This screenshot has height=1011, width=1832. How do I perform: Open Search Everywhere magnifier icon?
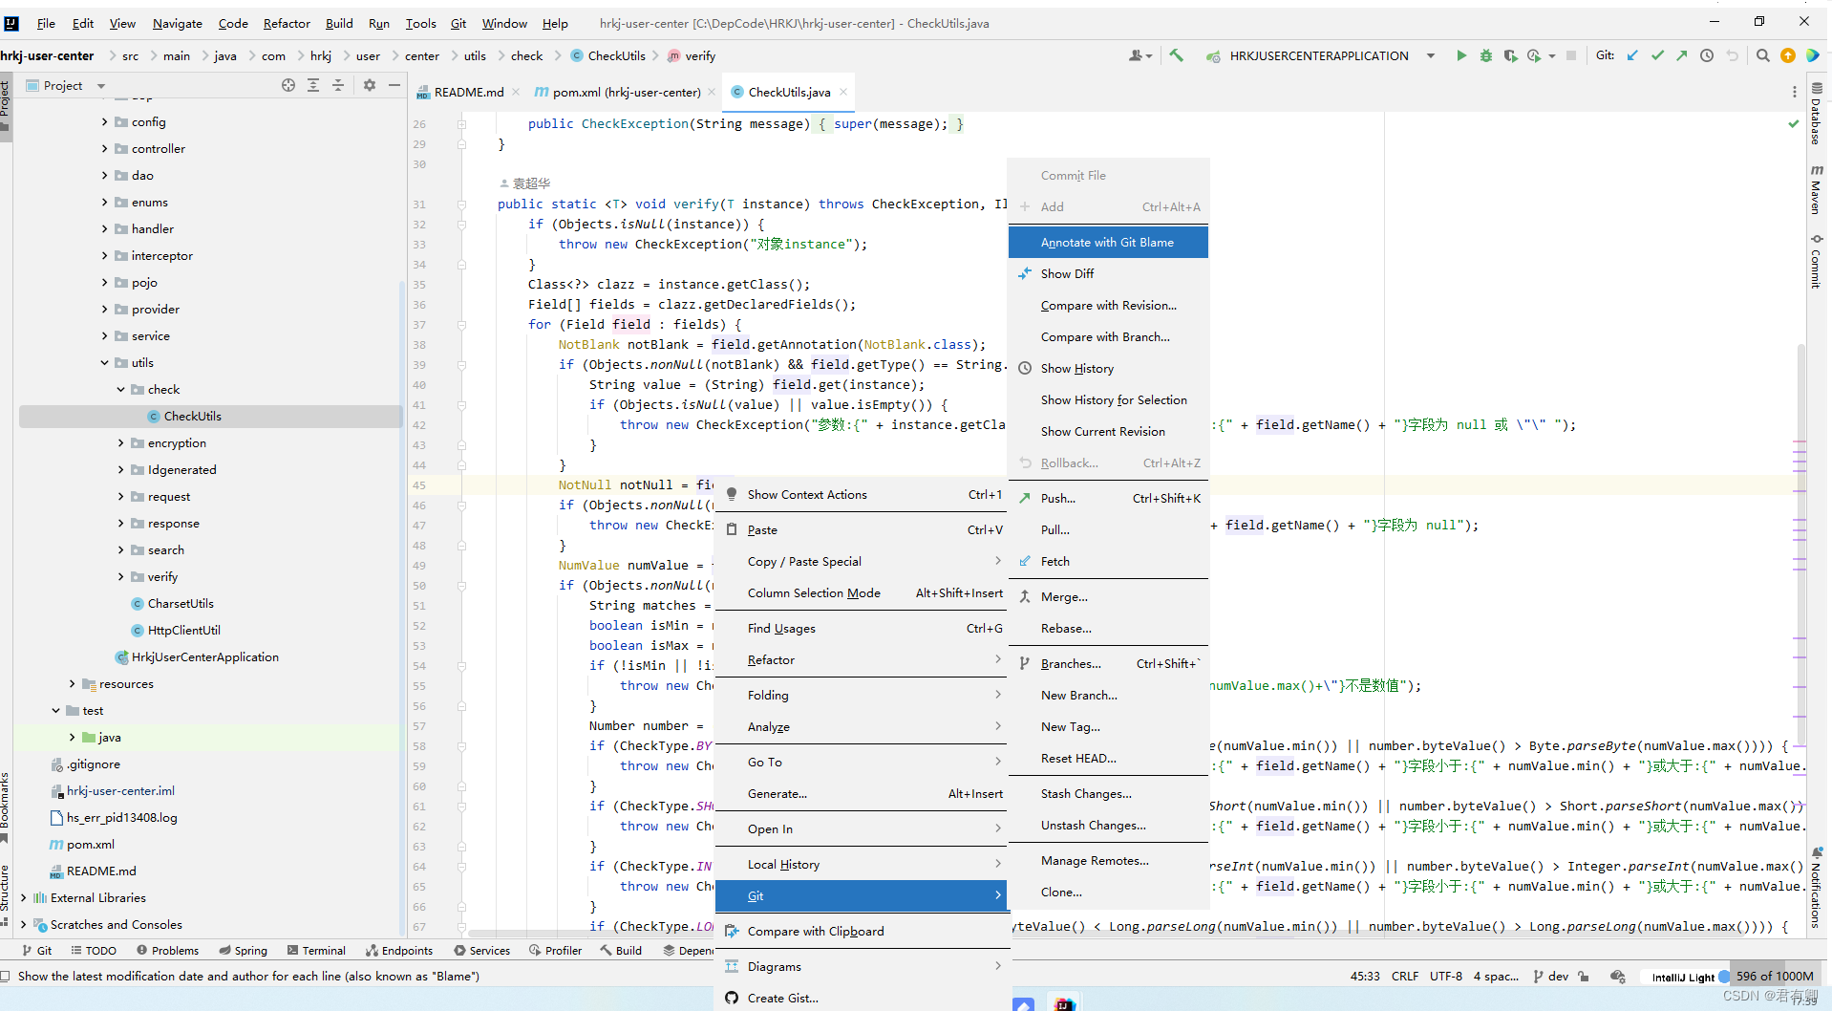click(x=1763, y=56)
